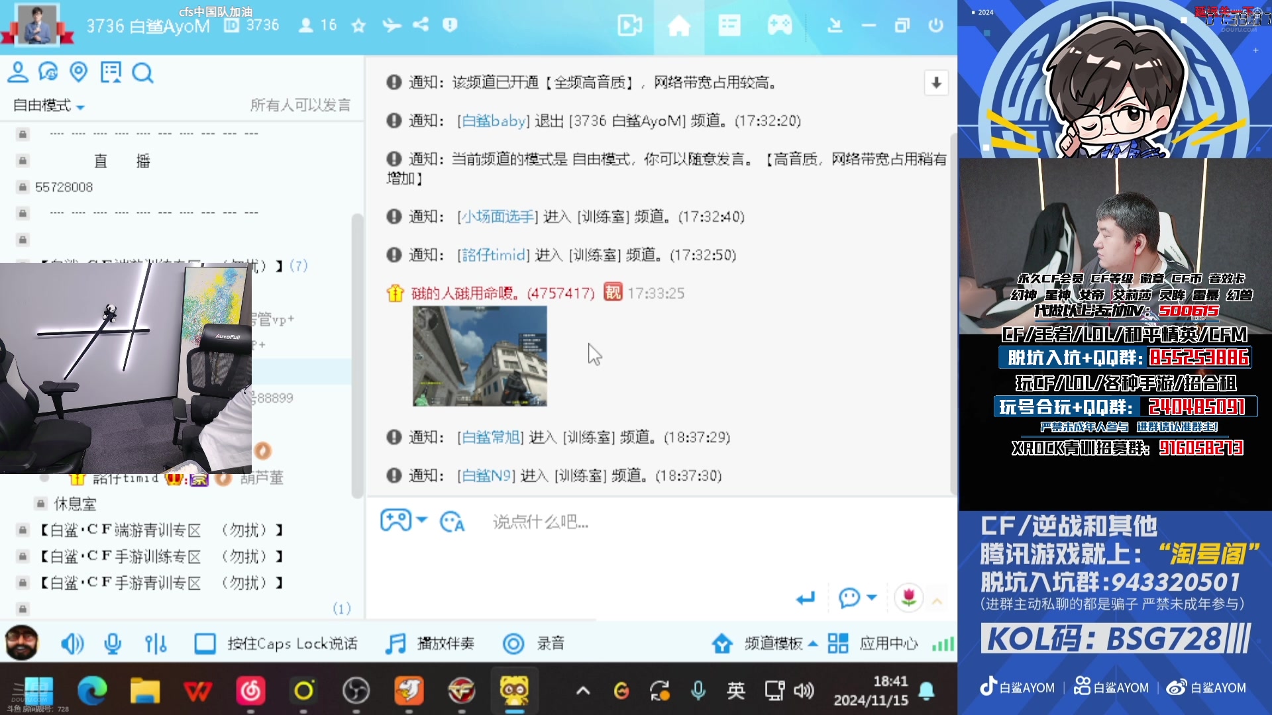Click the report shield icon in header
This screenshot has height=715, width=1272.
pos(450,25)
